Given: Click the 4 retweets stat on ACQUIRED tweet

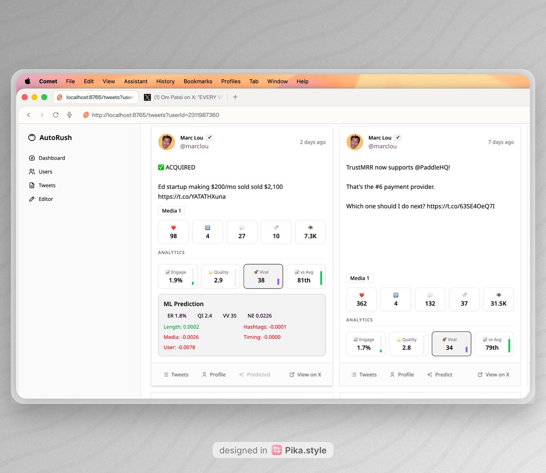Looking at the screenshot, I should click(207, 232).
